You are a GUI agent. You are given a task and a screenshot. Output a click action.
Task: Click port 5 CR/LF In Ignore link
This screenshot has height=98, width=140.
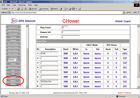(86, 72)
